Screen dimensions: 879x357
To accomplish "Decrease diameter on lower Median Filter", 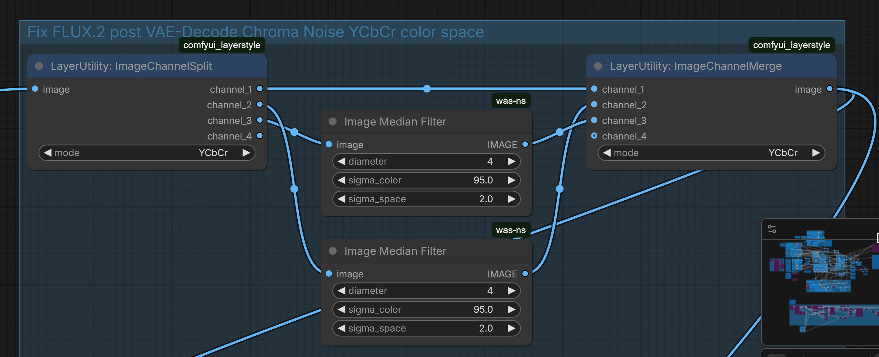I will pos(341,290).
